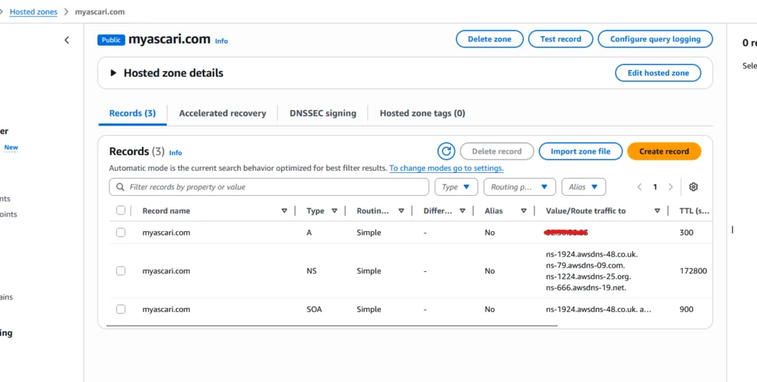757x382 pixels.
Task: Sort by Record name column arrow
Action: click(285, 211)
